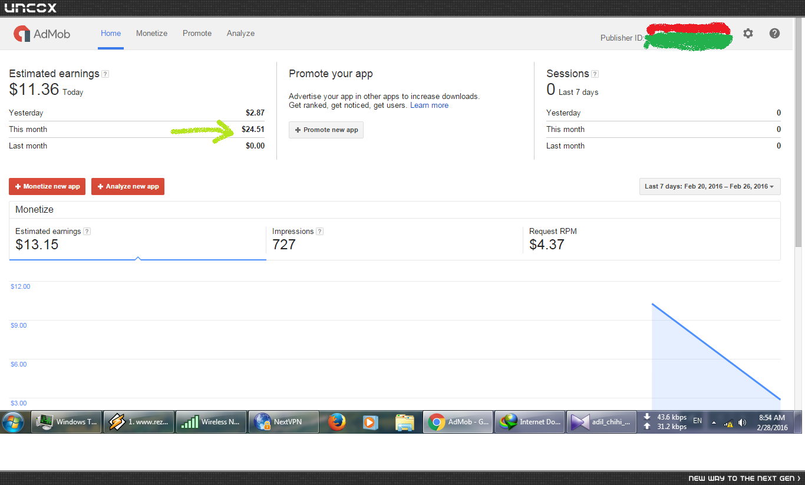Switch to the adil_chihi taskbar window
805x485 pixels.
click(601, 422)
